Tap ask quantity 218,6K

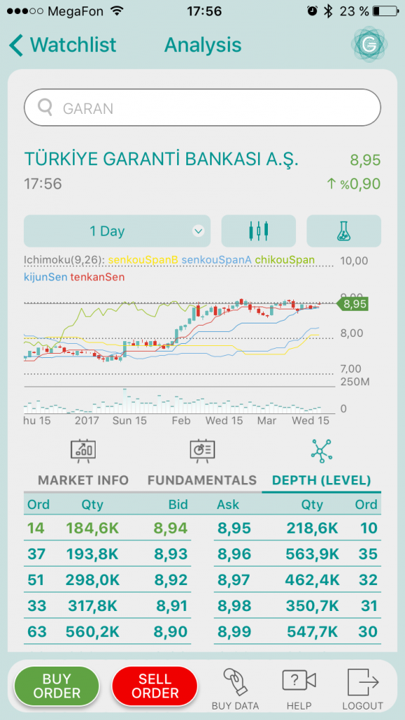coord(312,528)
